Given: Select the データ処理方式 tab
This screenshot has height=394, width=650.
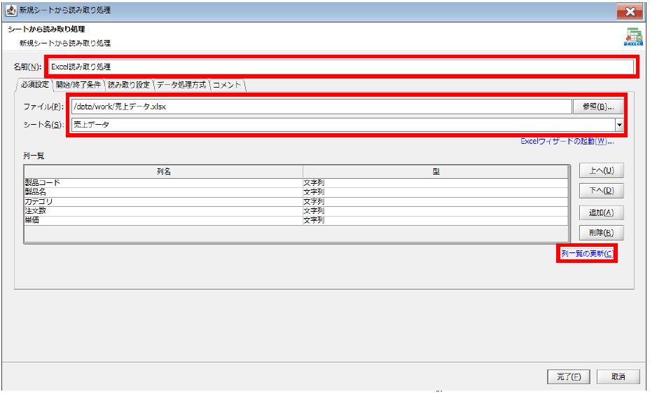Looking at the screenshot, I should point(181,85).
